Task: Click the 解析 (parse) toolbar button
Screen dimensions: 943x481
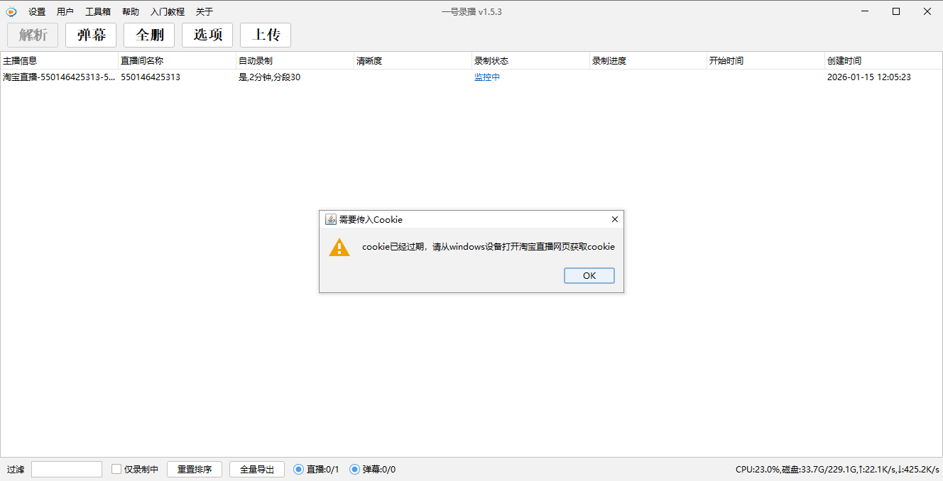Action: tap(32, 35)
